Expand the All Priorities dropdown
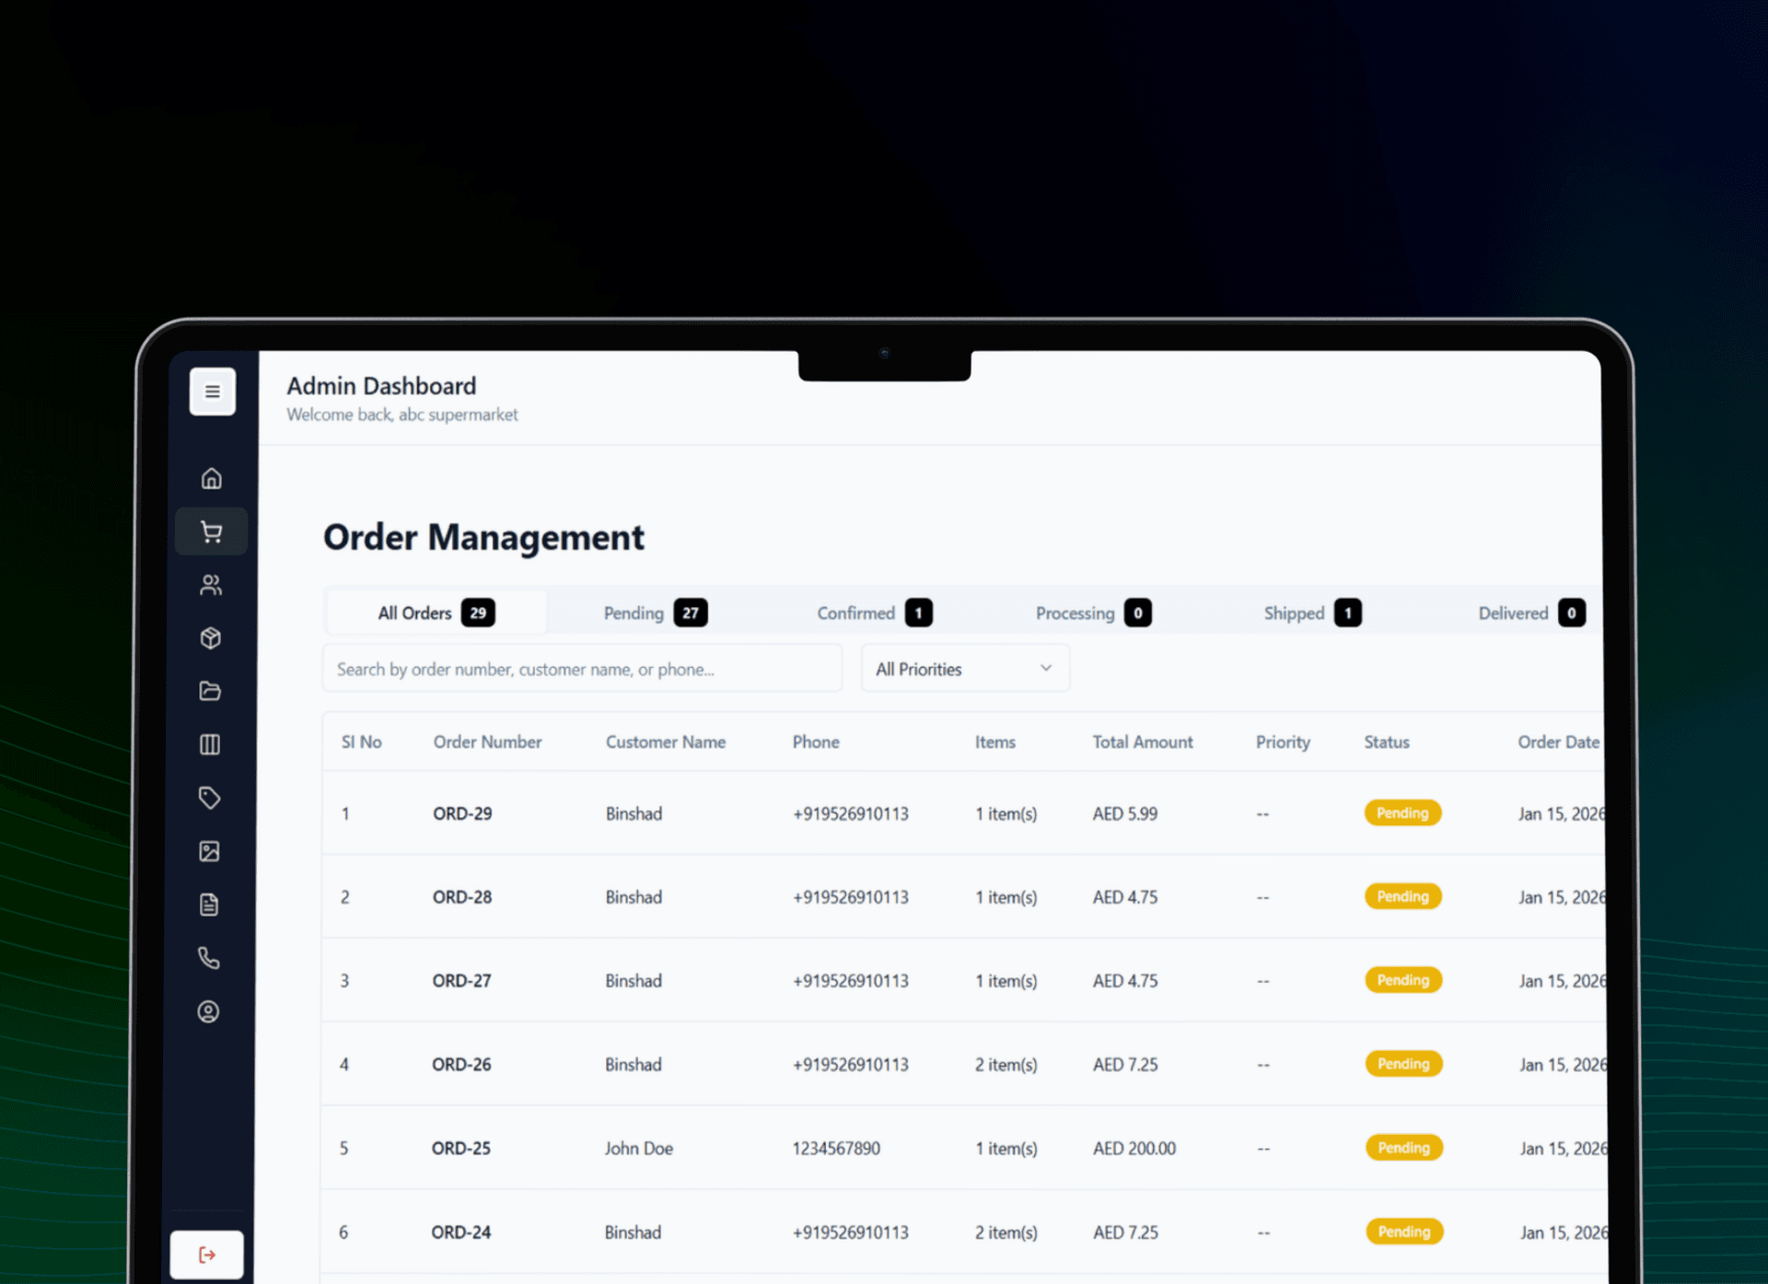This screenshot has height=1284, width=1768. [x=964, y=669]
